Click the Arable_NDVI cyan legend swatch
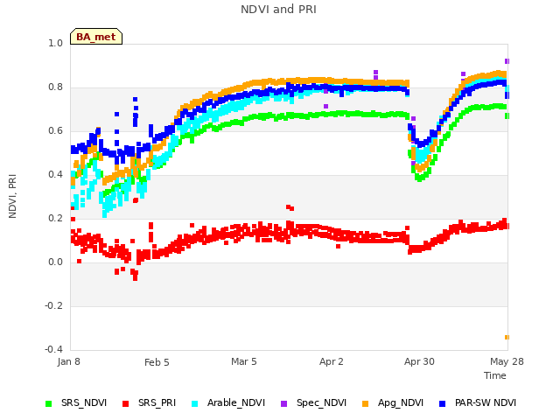The image size is (560, 420). pyautogui.click(x=194, y=403)
